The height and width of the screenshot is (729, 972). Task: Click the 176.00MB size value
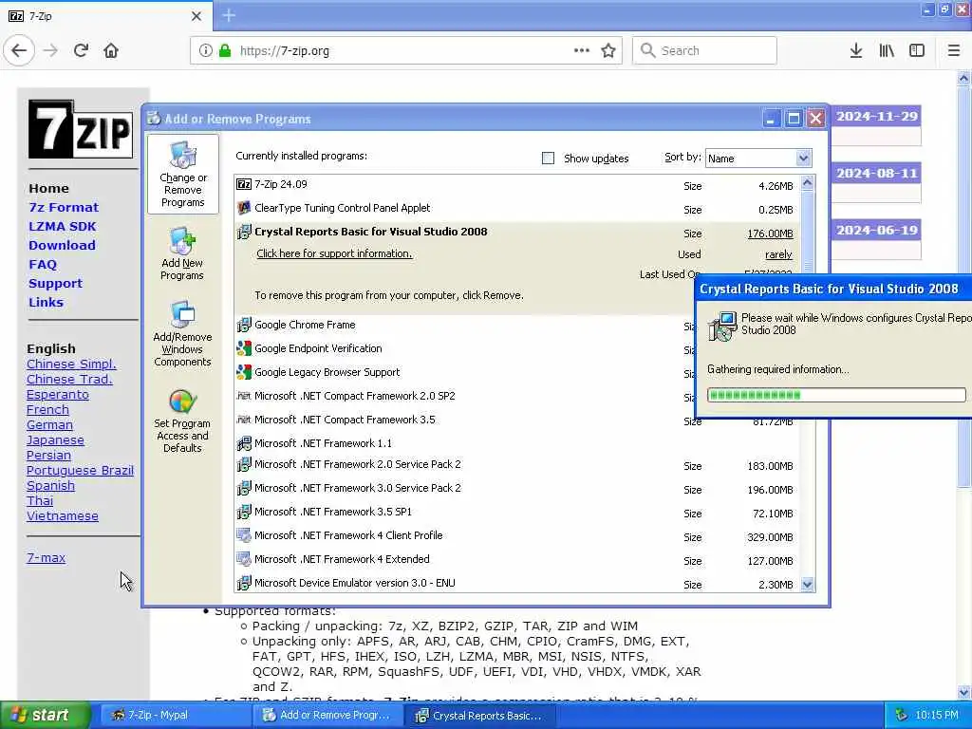[x=770, y=234]
